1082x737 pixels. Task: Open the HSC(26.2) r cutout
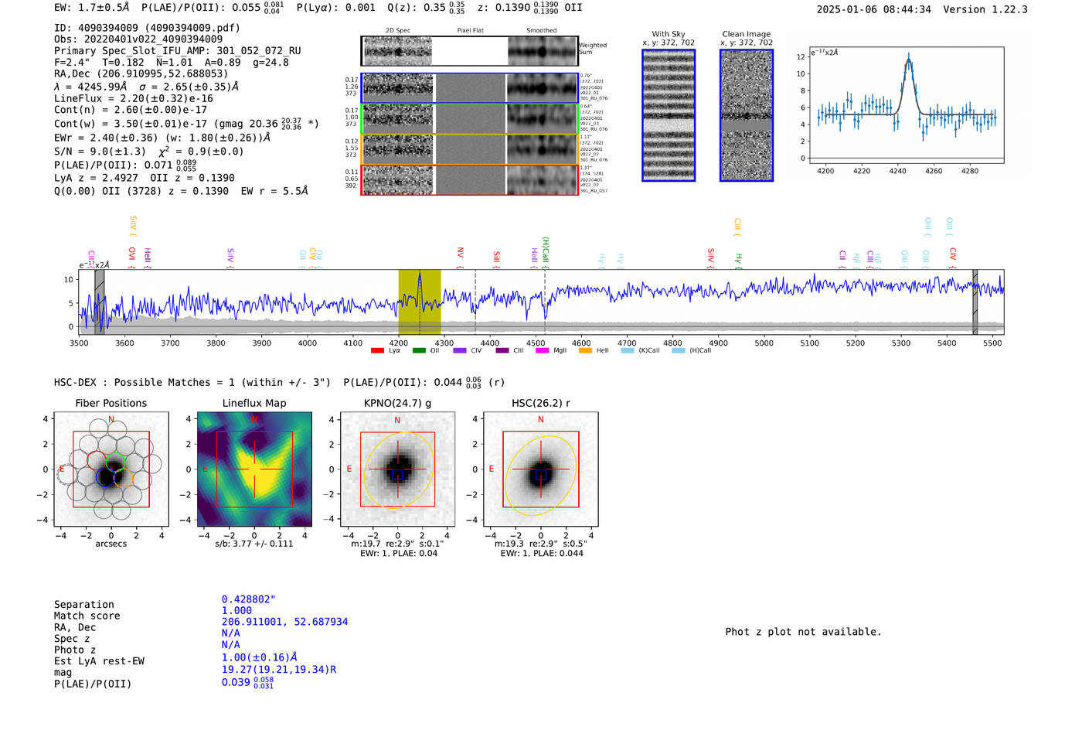coord(541,469)
